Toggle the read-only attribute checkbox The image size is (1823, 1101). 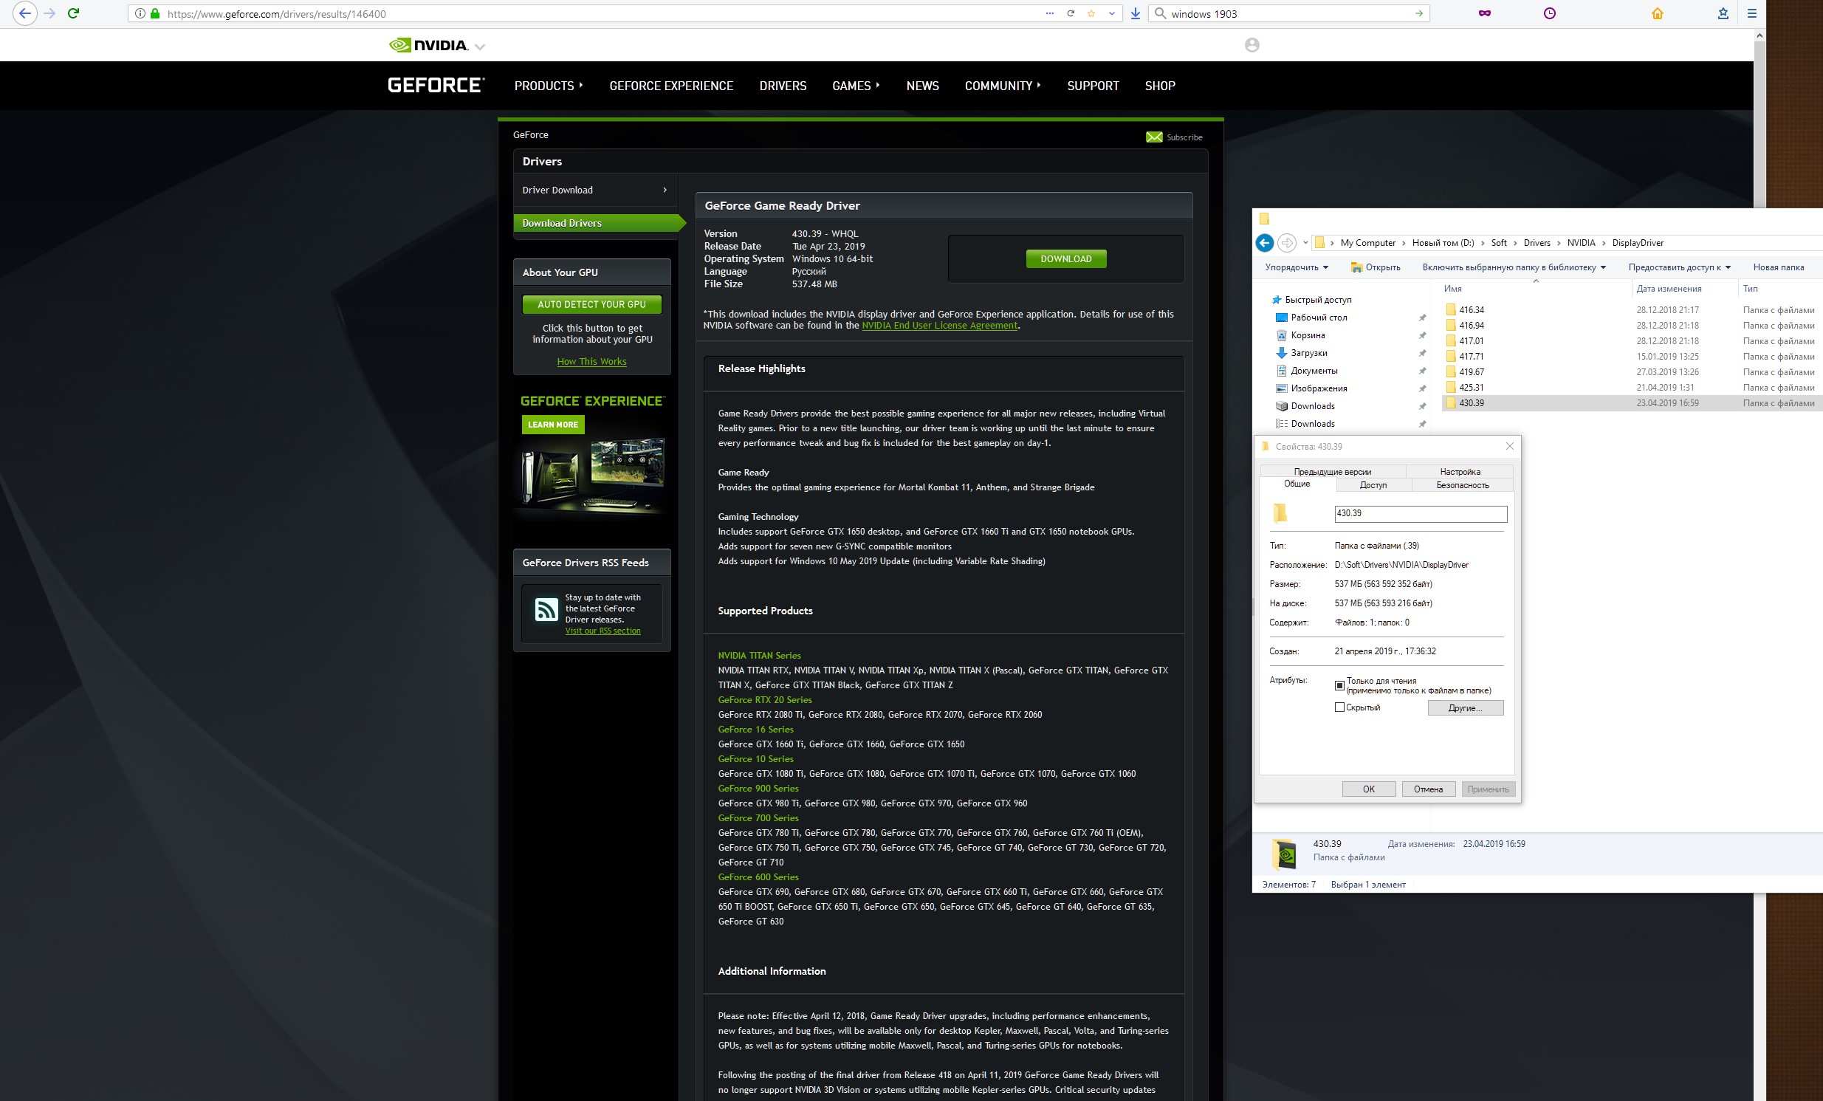click(x=1339, y=685)
